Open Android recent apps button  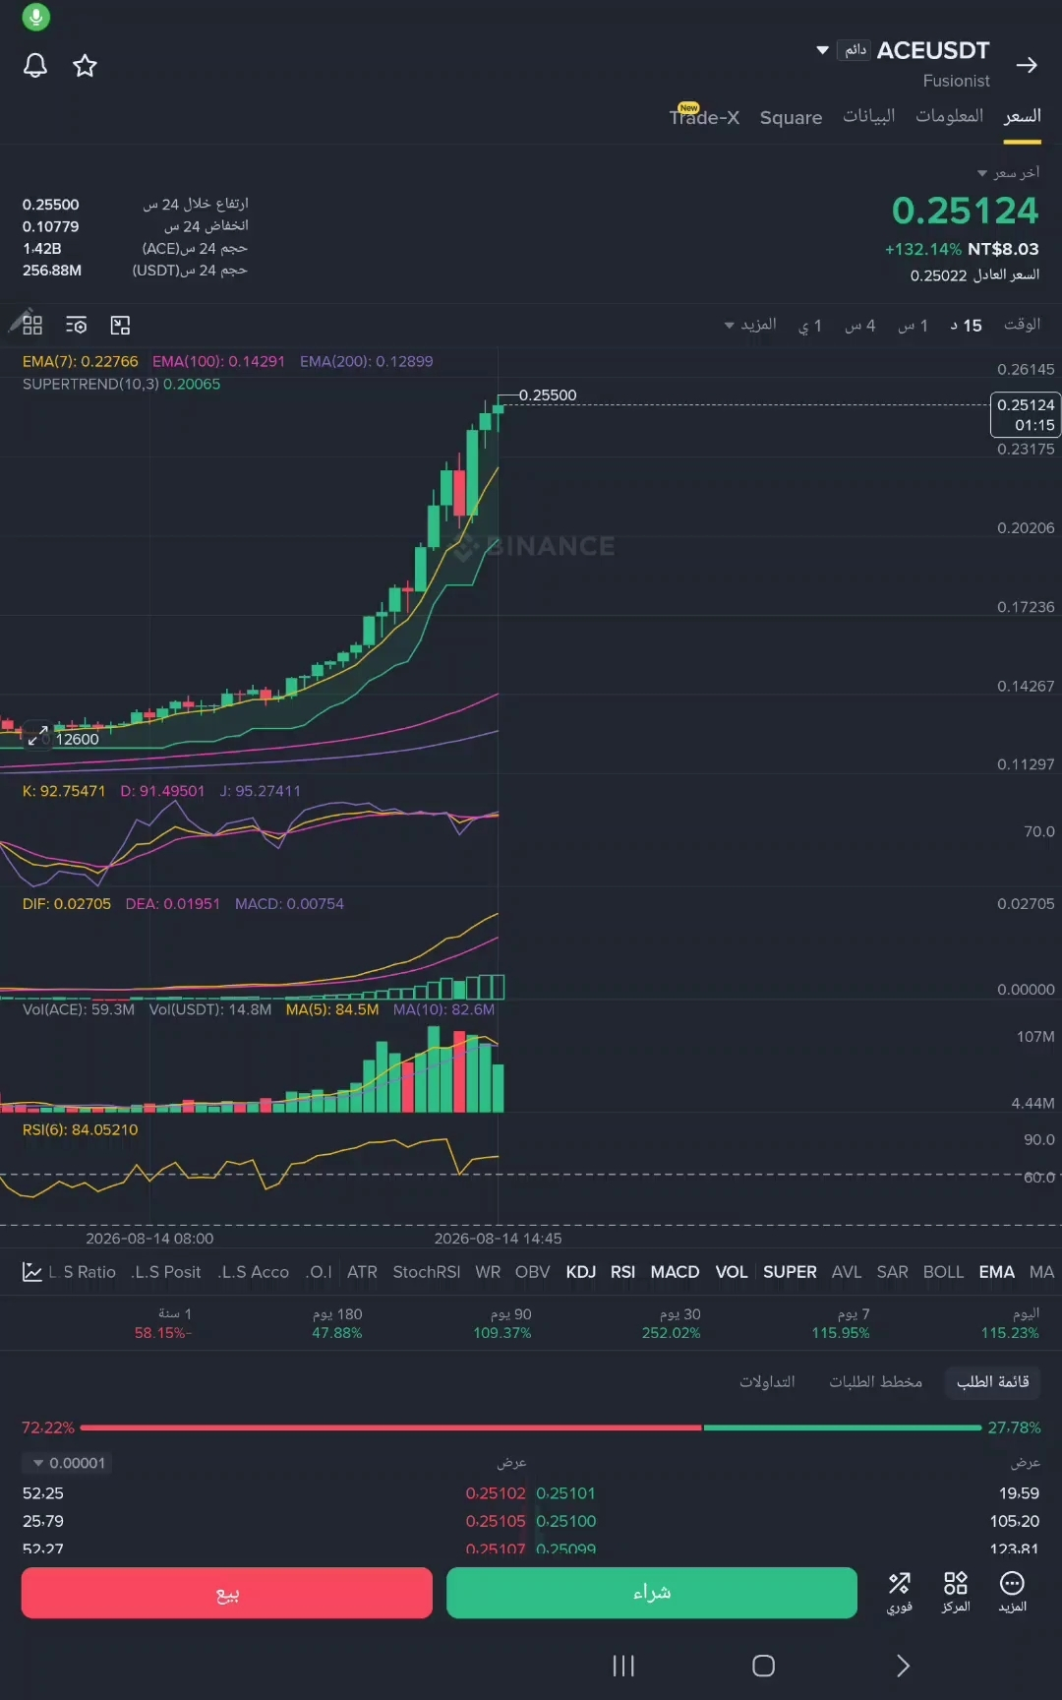coord(623,1666)
